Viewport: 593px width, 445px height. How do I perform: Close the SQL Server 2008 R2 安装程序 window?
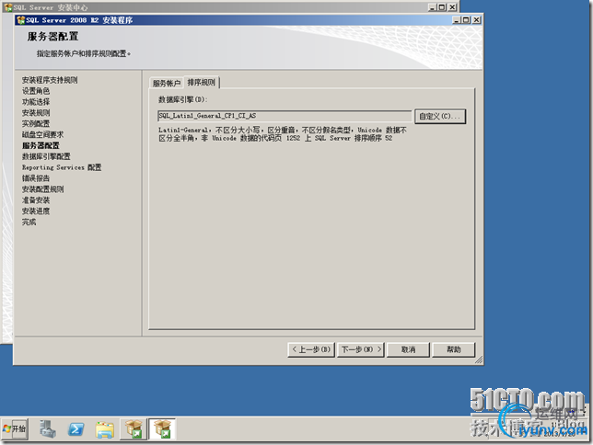[477, 20]
